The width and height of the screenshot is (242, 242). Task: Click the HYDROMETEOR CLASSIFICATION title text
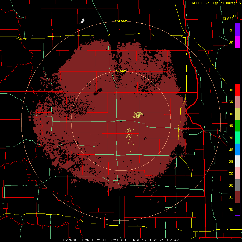[x=94, y=240]
